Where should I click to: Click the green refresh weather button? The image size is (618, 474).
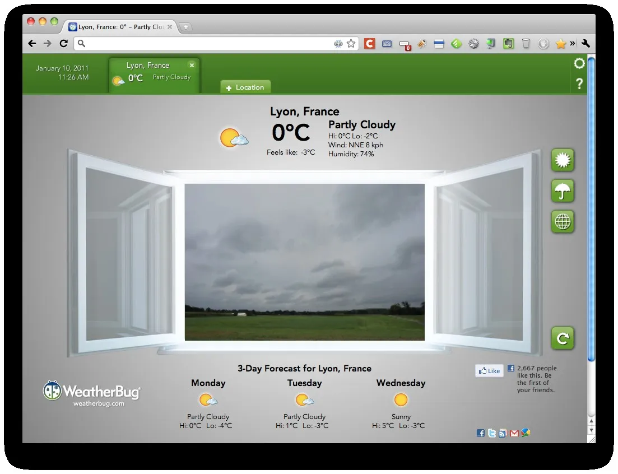563,338
